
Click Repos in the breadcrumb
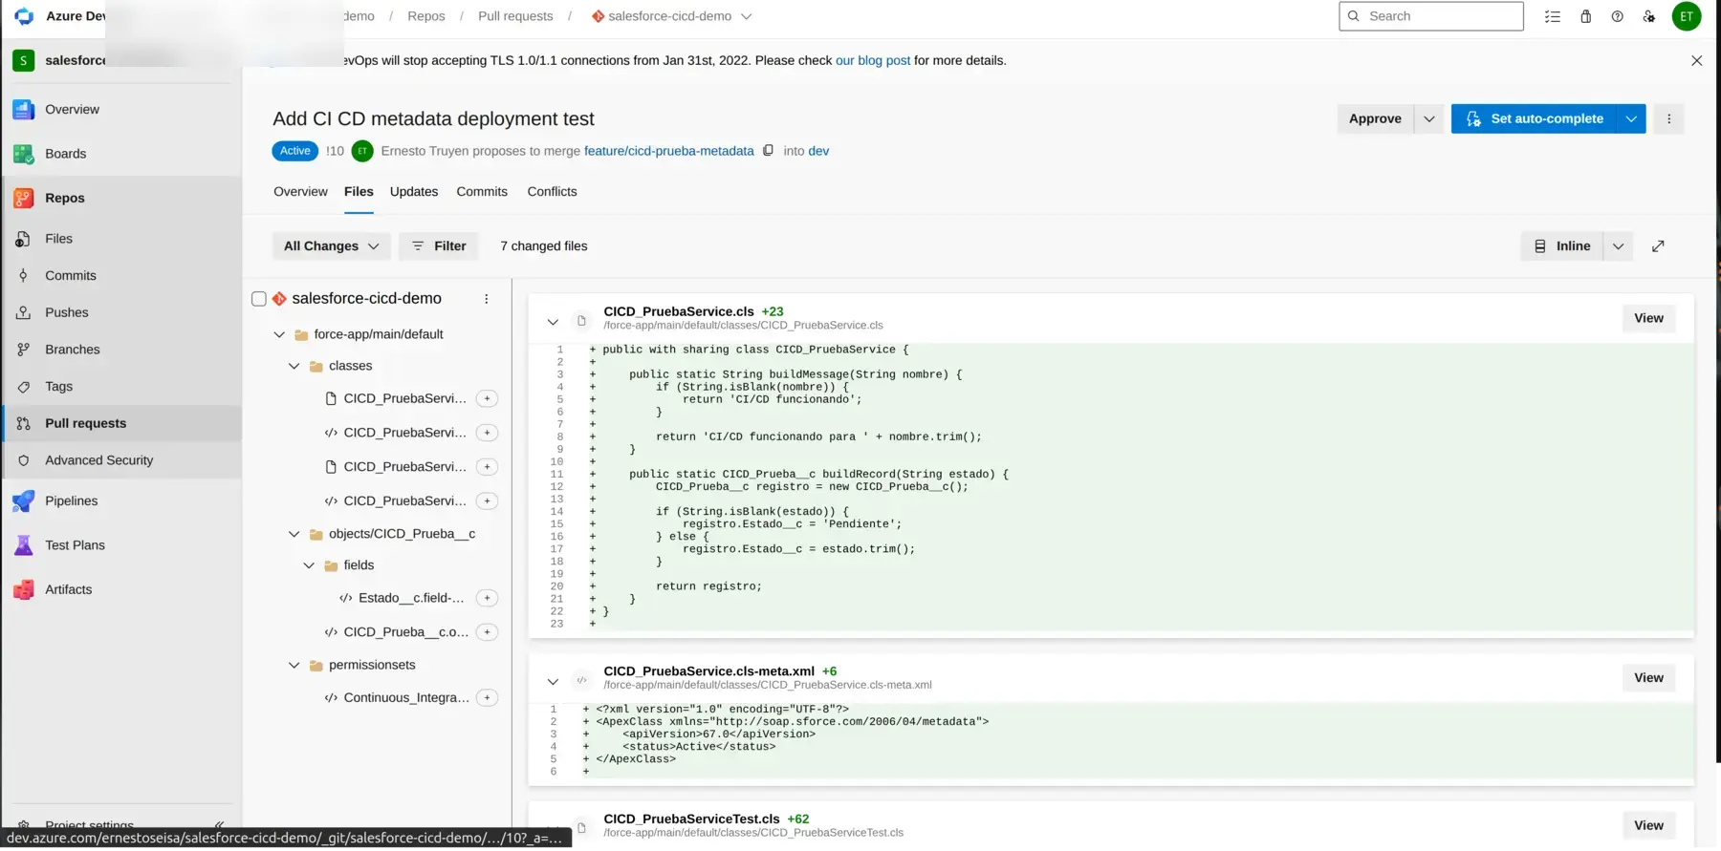(x=426, y=16)
